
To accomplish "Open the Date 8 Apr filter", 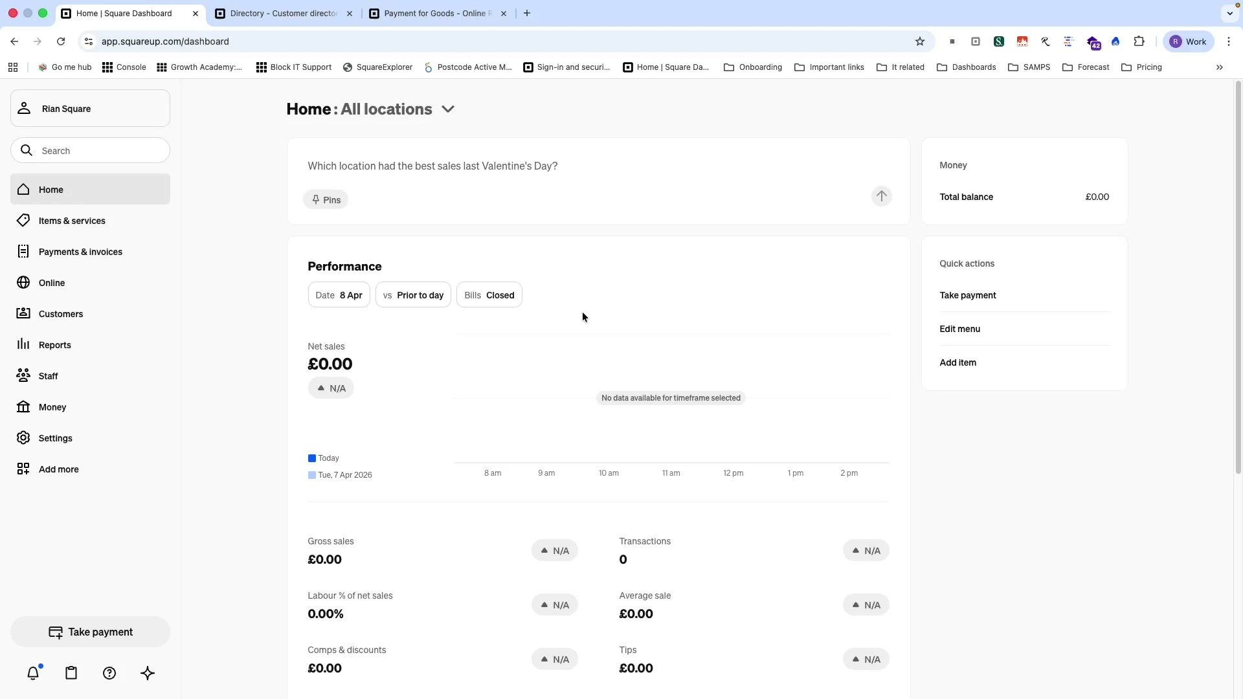I will [339, 295].
